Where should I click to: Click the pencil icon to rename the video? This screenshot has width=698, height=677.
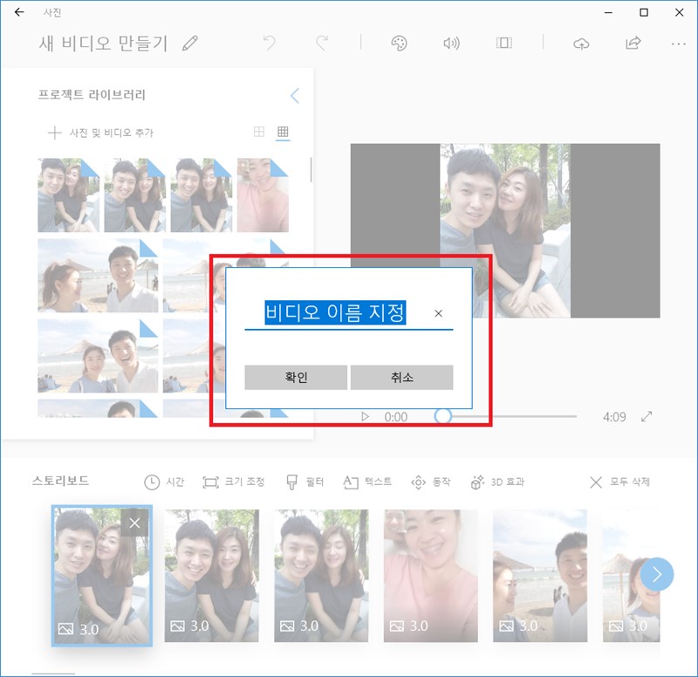pos(191,42)
